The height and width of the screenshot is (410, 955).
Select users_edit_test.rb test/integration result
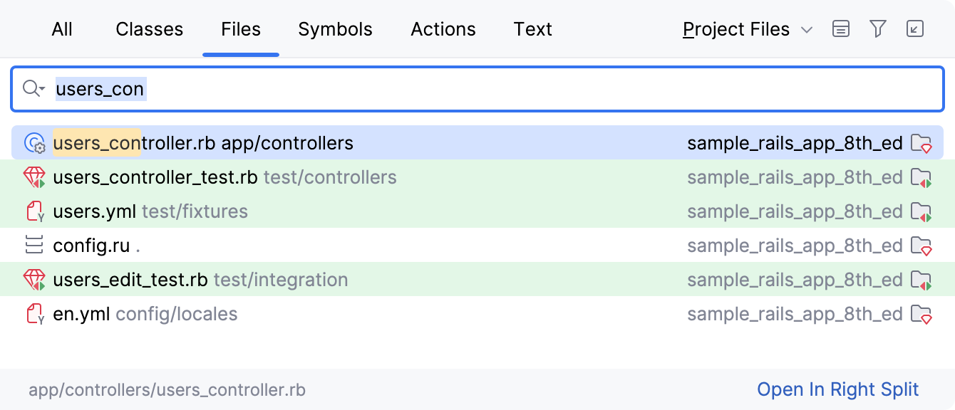(x=477, y=280)
